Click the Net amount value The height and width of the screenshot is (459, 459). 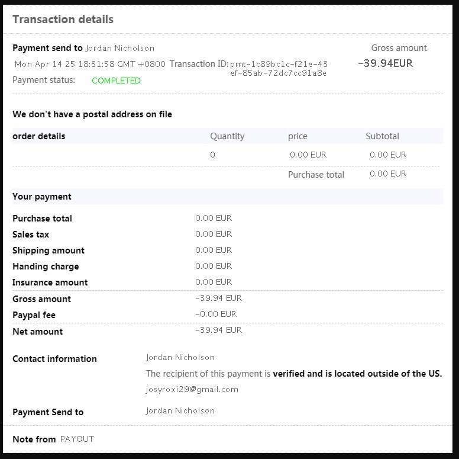[219, 330]
